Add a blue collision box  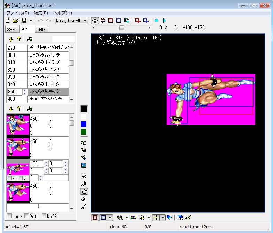click(146, 21)
